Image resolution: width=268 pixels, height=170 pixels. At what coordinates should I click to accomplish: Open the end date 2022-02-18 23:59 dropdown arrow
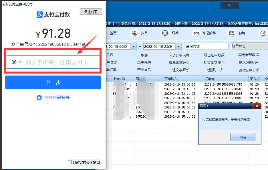tap(178, 46)
